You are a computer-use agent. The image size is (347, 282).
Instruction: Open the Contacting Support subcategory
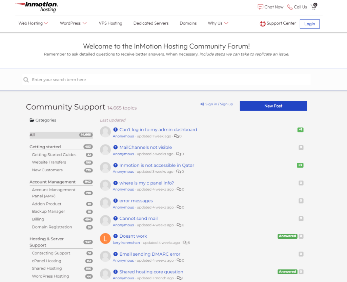(51, 253)
